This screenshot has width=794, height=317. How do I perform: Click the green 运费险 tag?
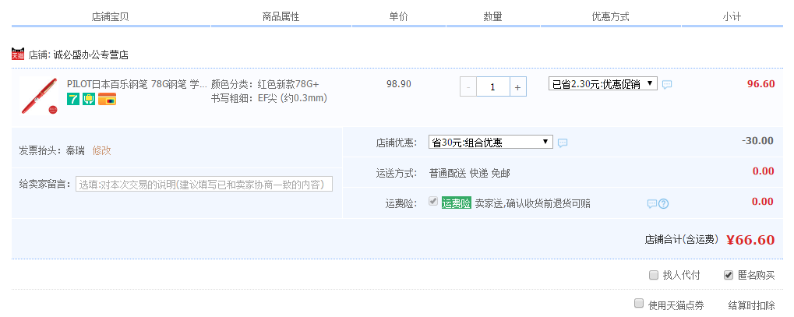coord(457,203)
